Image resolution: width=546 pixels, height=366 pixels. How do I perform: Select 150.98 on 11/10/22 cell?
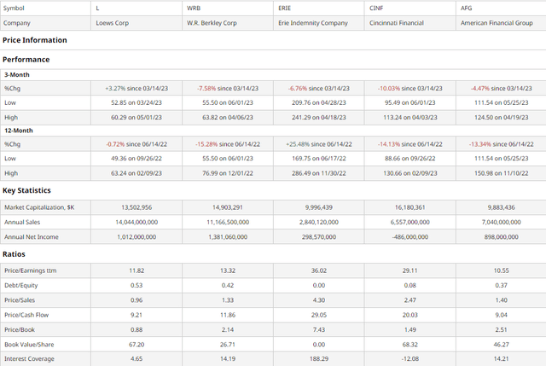(502, 173)
